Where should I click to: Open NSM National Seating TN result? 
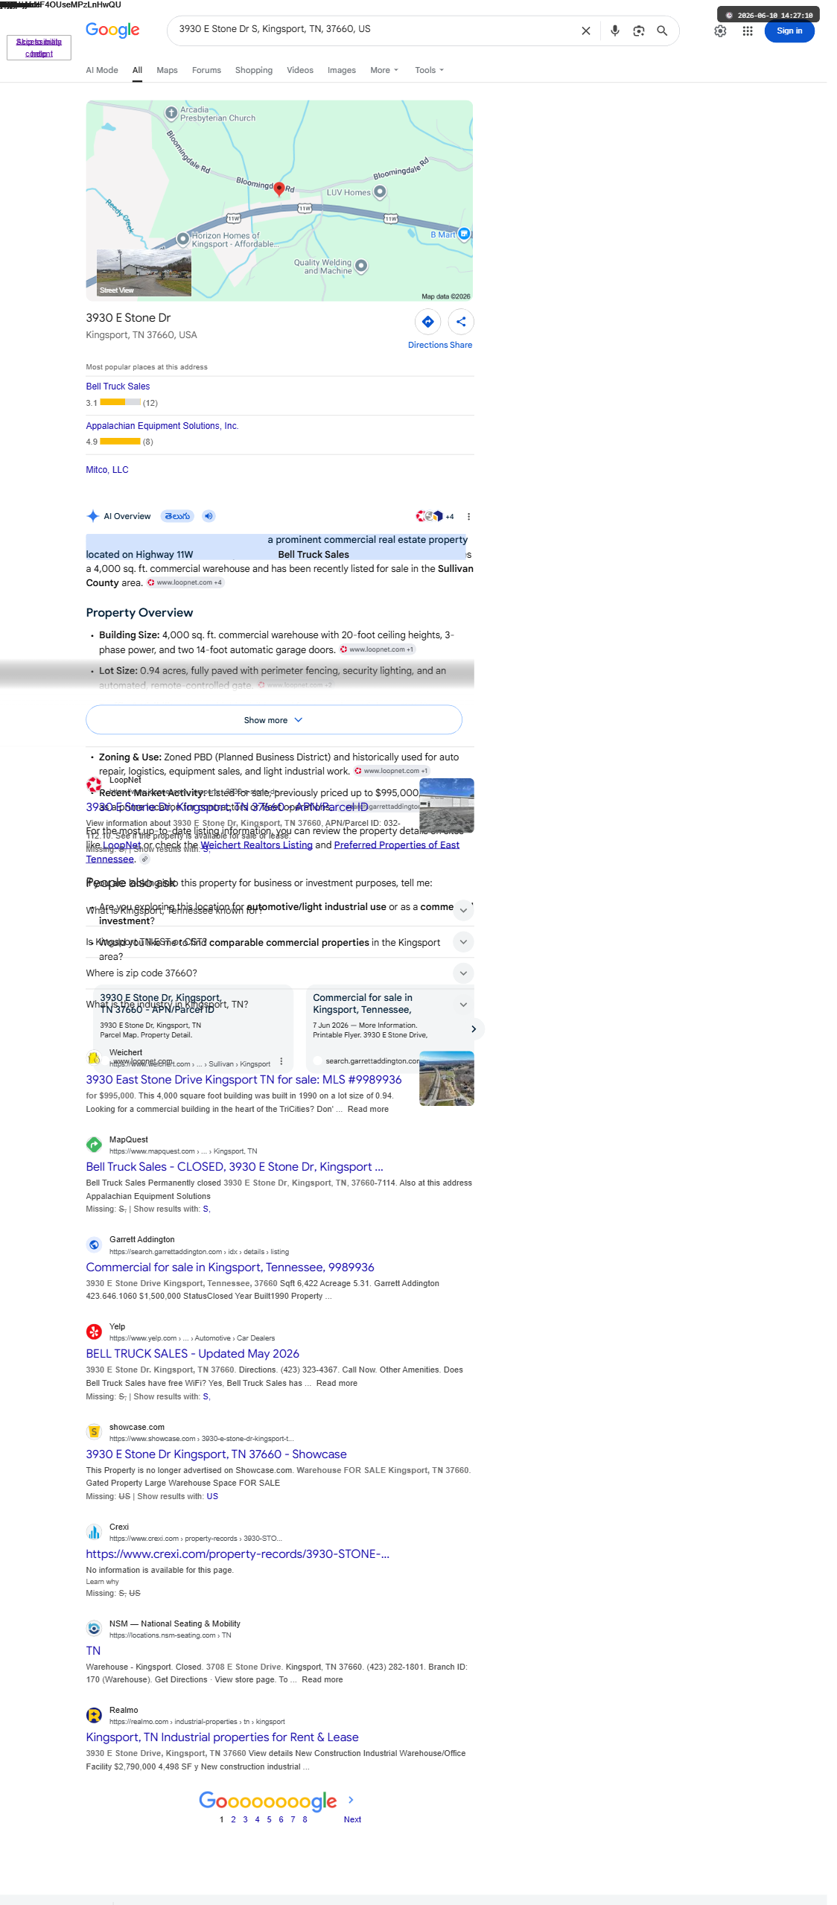point(93,1651)
